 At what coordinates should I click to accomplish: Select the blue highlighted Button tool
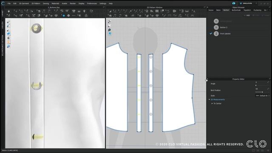(64, 16)
